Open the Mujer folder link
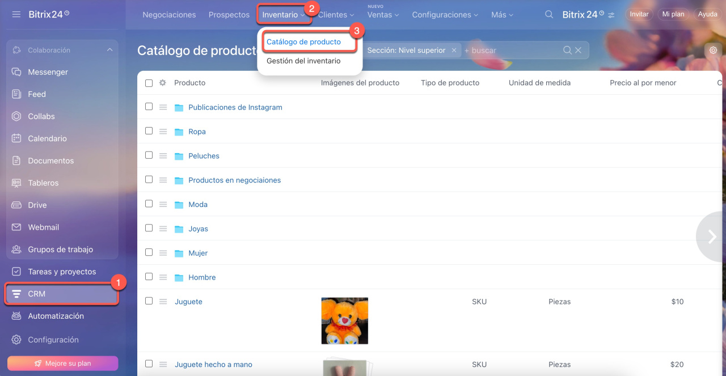 pos(198,254)
